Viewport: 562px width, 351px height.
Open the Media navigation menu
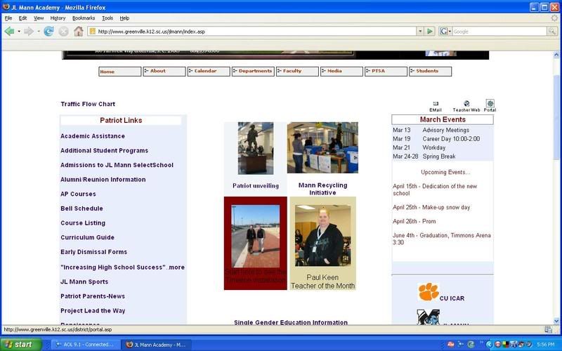click(x=341, y=72)
